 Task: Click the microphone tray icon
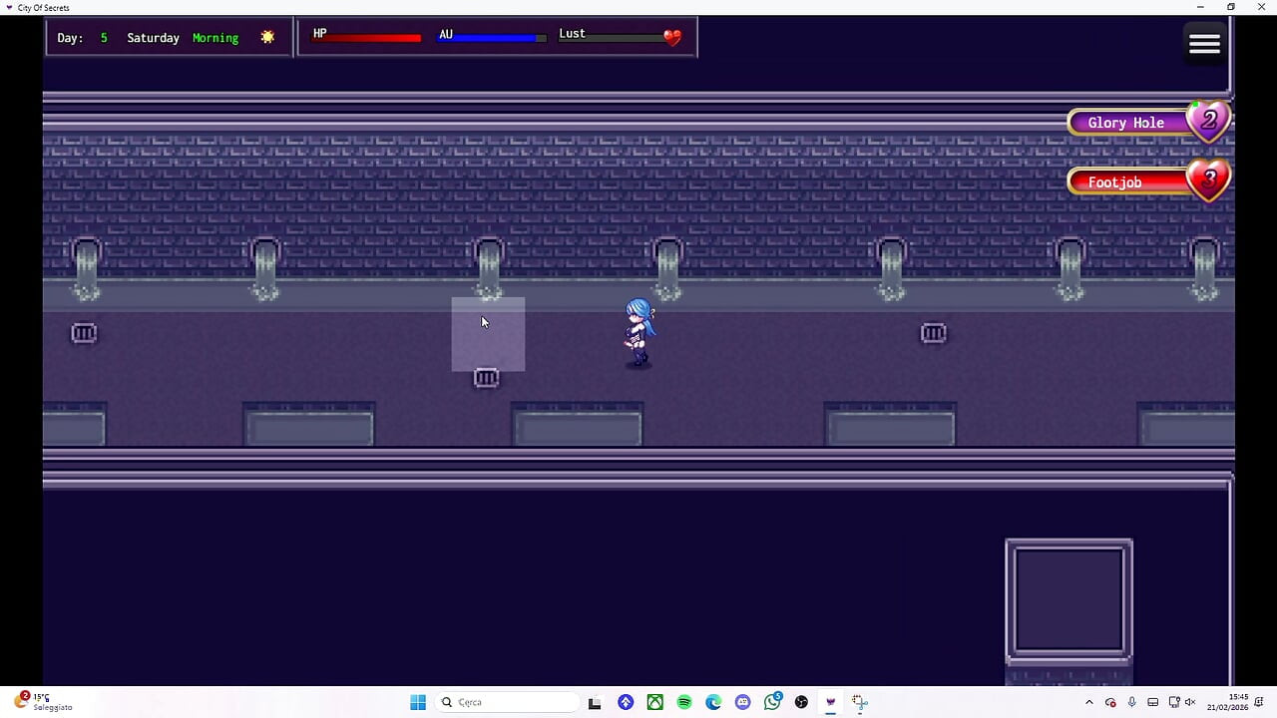(1131, 702)
